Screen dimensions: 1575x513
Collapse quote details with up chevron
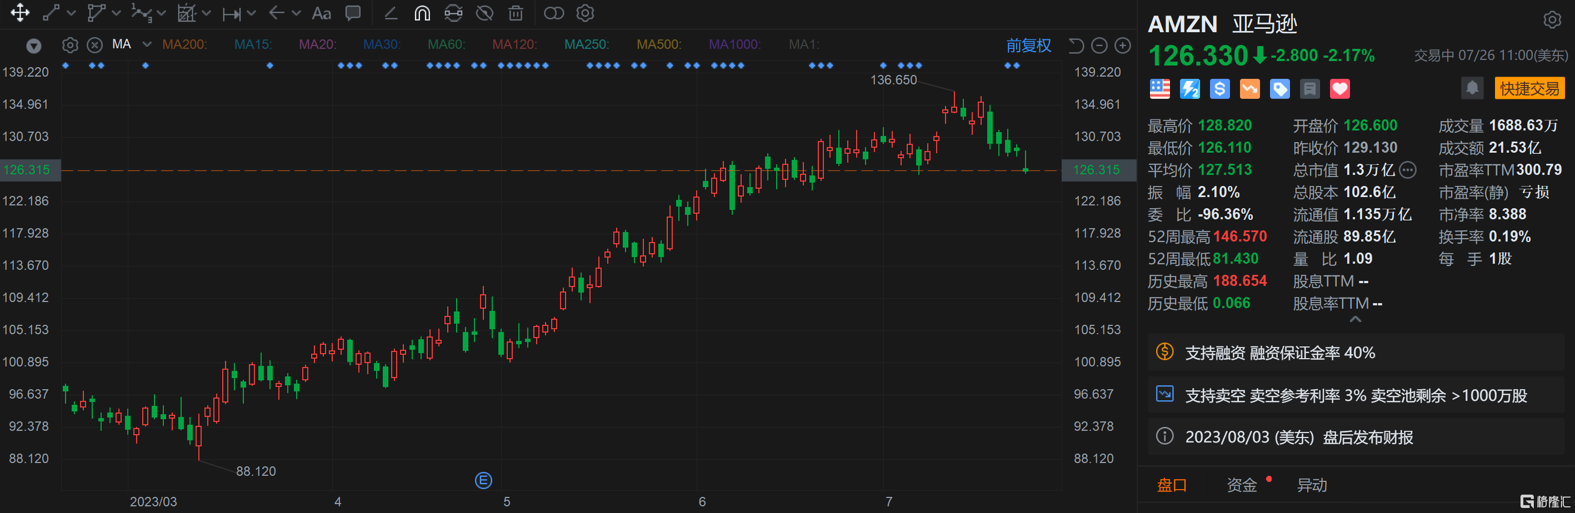[x=1356, y=319]
